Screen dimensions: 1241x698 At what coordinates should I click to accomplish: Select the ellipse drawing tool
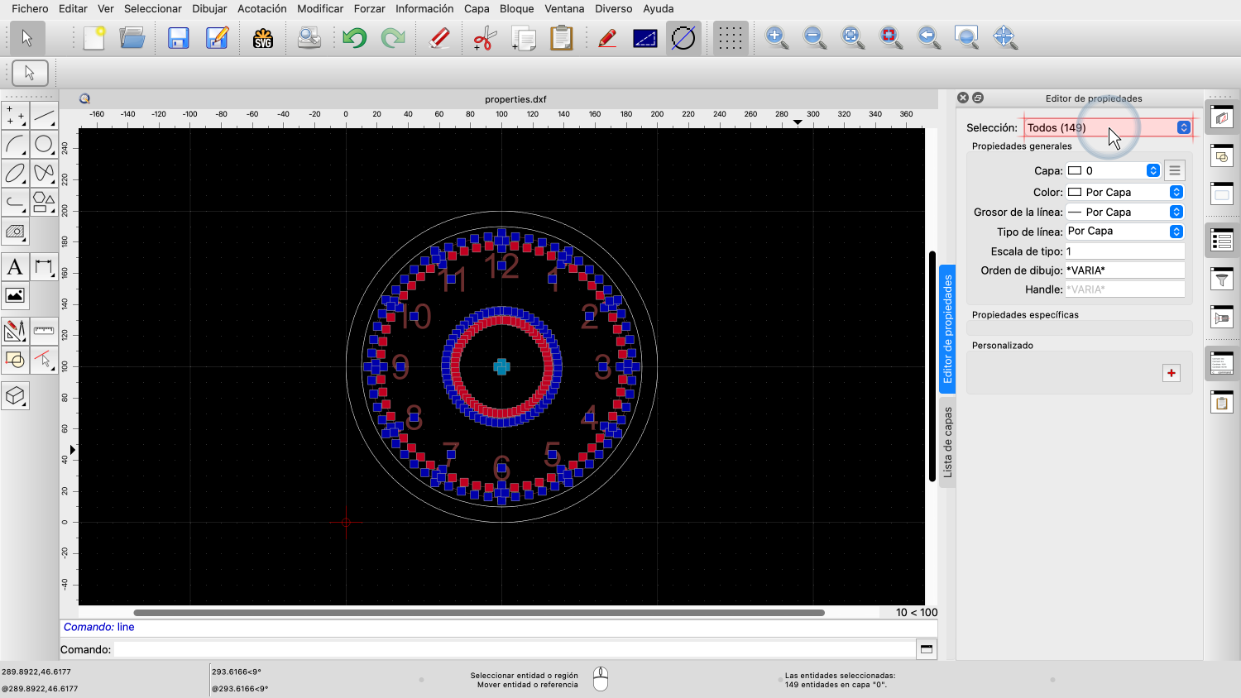click(x=15, y=174)
